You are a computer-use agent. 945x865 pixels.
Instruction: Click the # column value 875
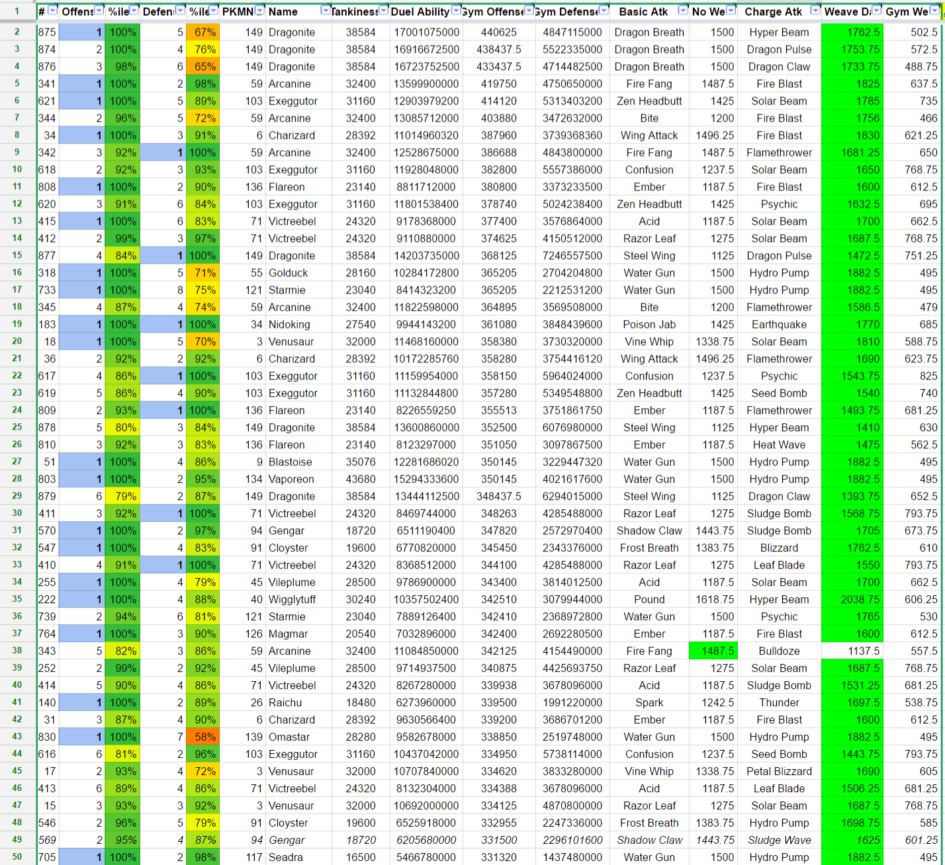pyautogui.click(x=47, y=32)
